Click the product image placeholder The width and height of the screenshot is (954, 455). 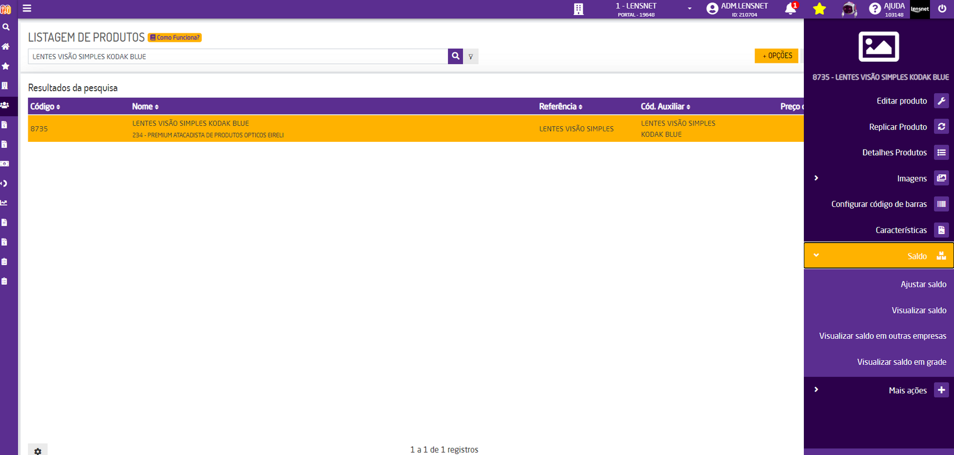[x=878, y=47]
